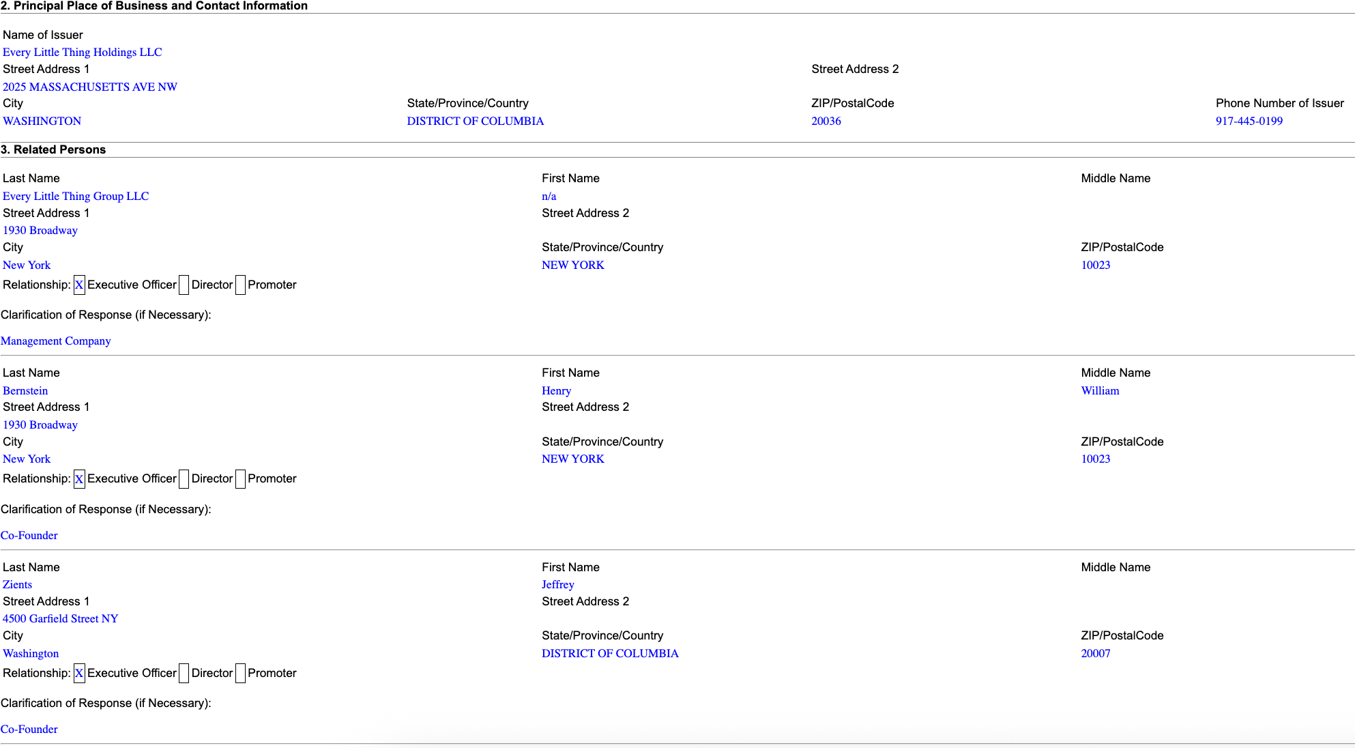
Task: Click last name Bernstein
Action: [25, 390]
